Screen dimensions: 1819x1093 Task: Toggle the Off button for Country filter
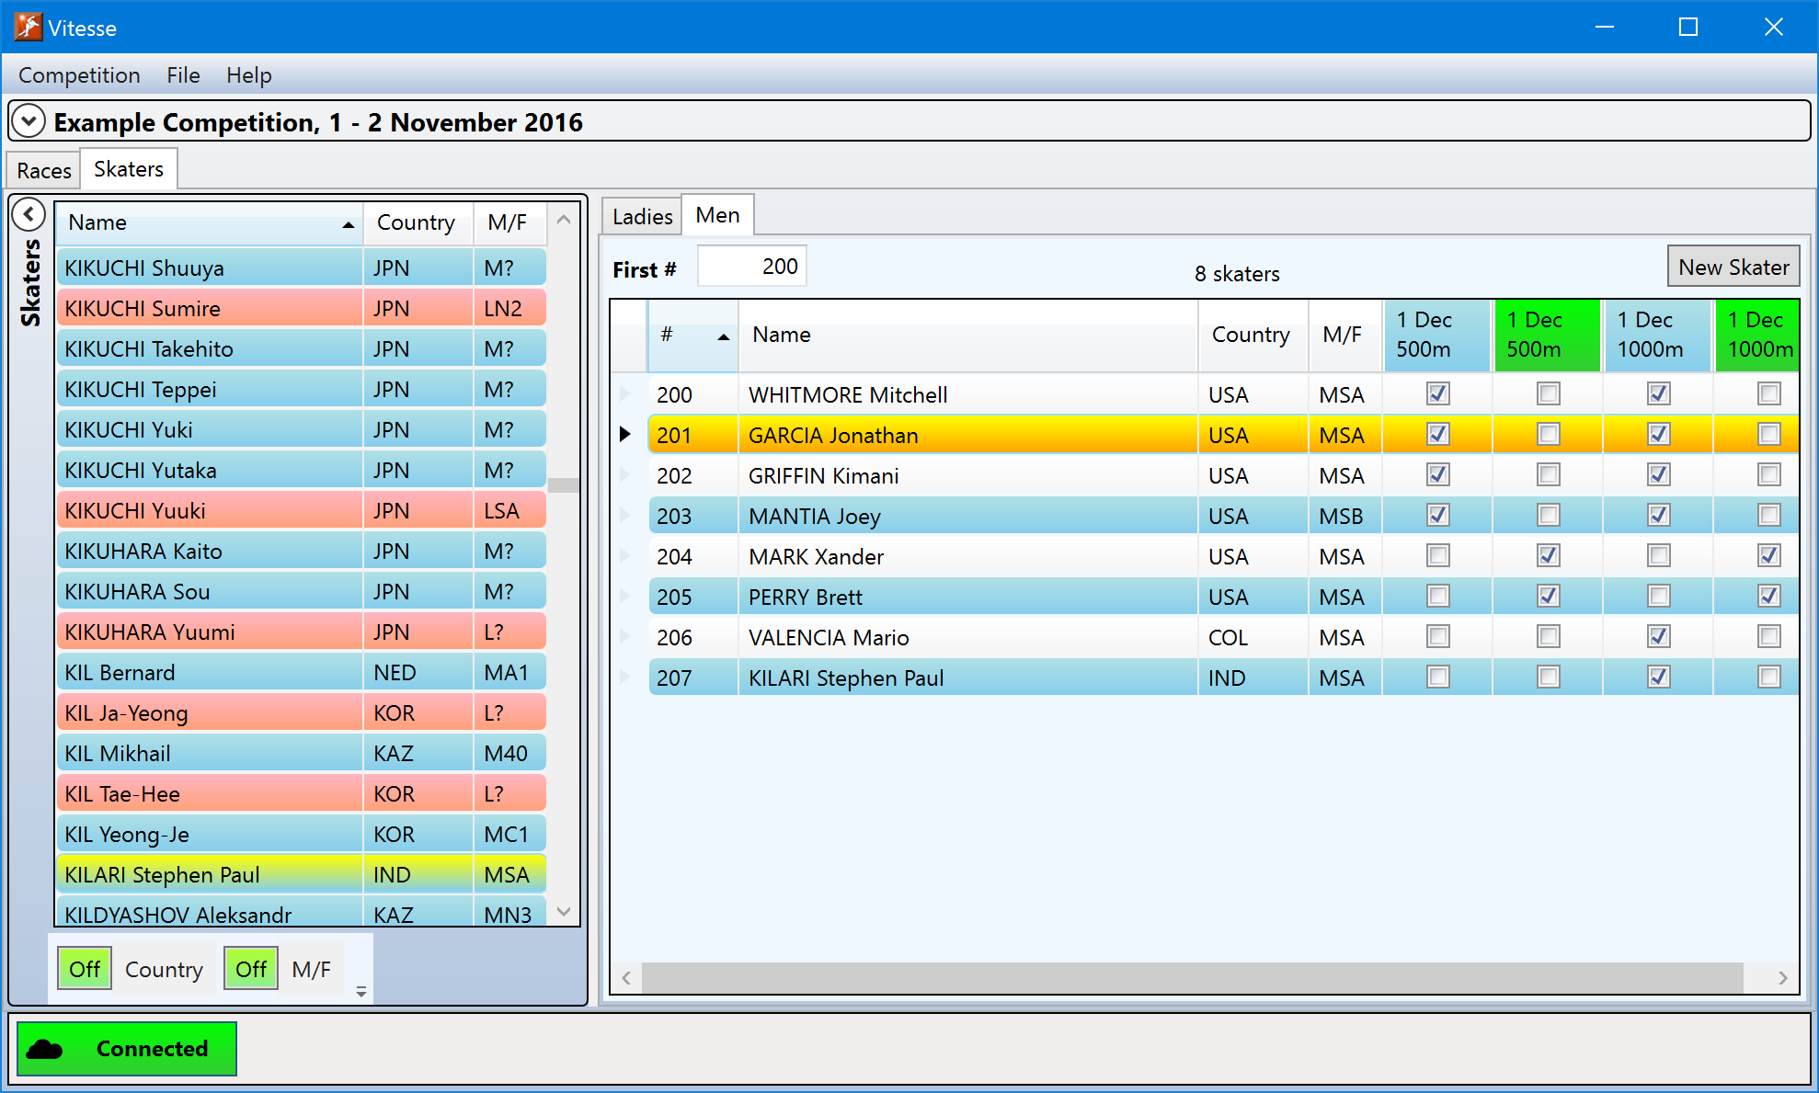coord(85,969)
